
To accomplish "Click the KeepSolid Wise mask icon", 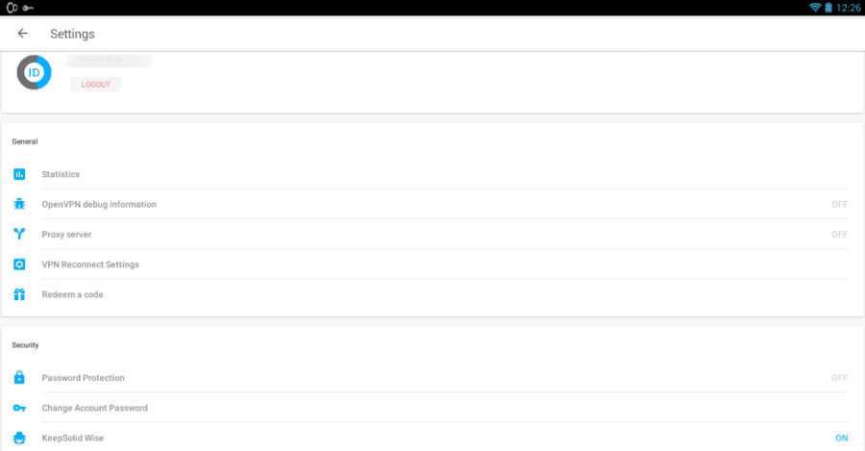I will 19,438.
